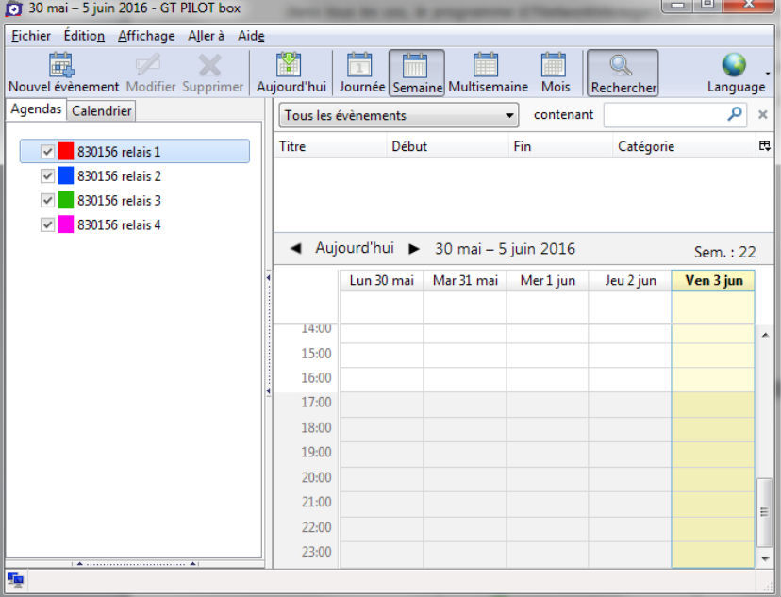781x597 pixels.
Task: Switch to the Calendrier tab
Action: pos(101,110)
